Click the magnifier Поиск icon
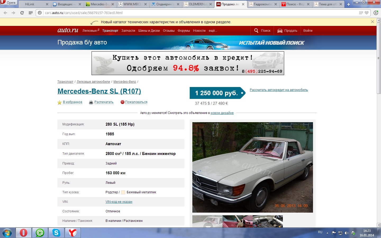 [x=256, y=31]
